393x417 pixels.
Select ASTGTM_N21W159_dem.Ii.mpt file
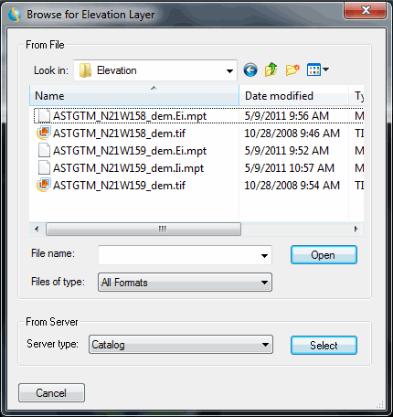pos(128,168)
